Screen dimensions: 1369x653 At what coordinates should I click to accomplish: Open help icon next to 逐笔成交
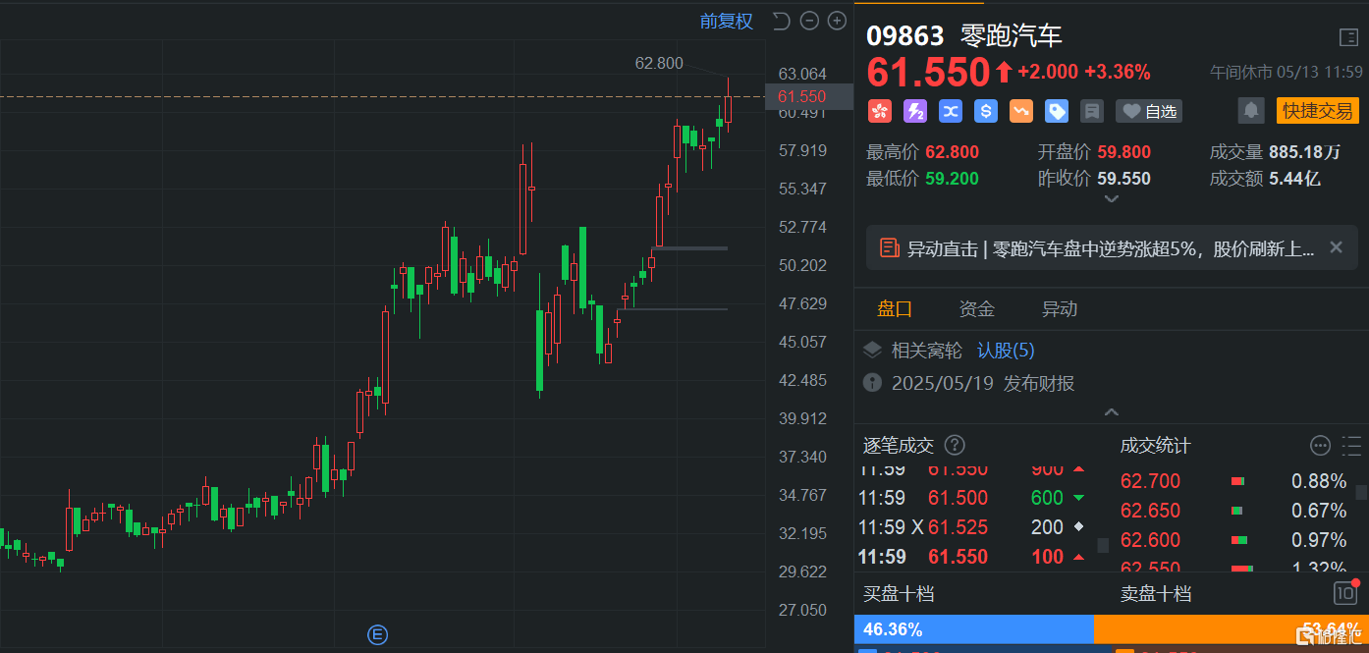tap(955, 445)
